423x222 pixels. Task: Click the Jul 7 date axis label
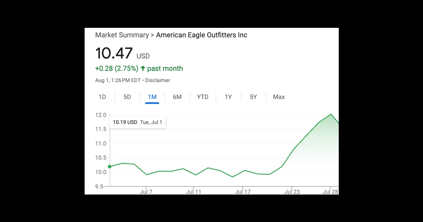[146, 192]
